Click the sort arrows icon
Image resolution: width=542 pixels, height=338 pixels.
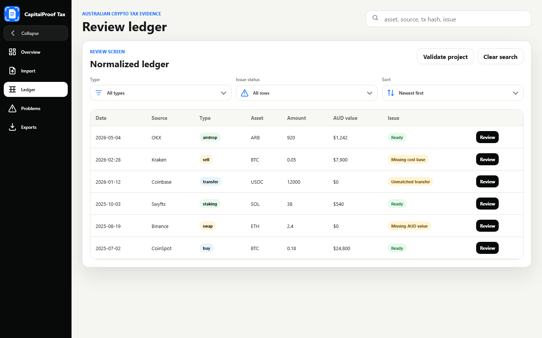click(x=391, y=93)
